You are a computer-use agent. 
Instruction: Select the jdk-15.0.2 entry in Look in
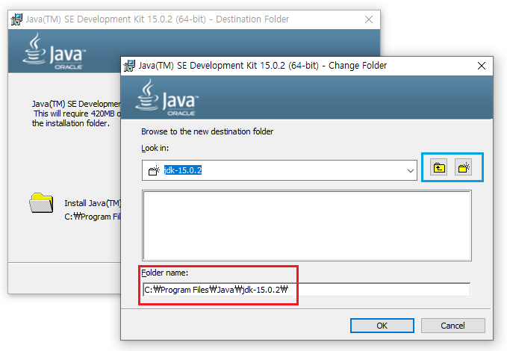pos(183,170)
